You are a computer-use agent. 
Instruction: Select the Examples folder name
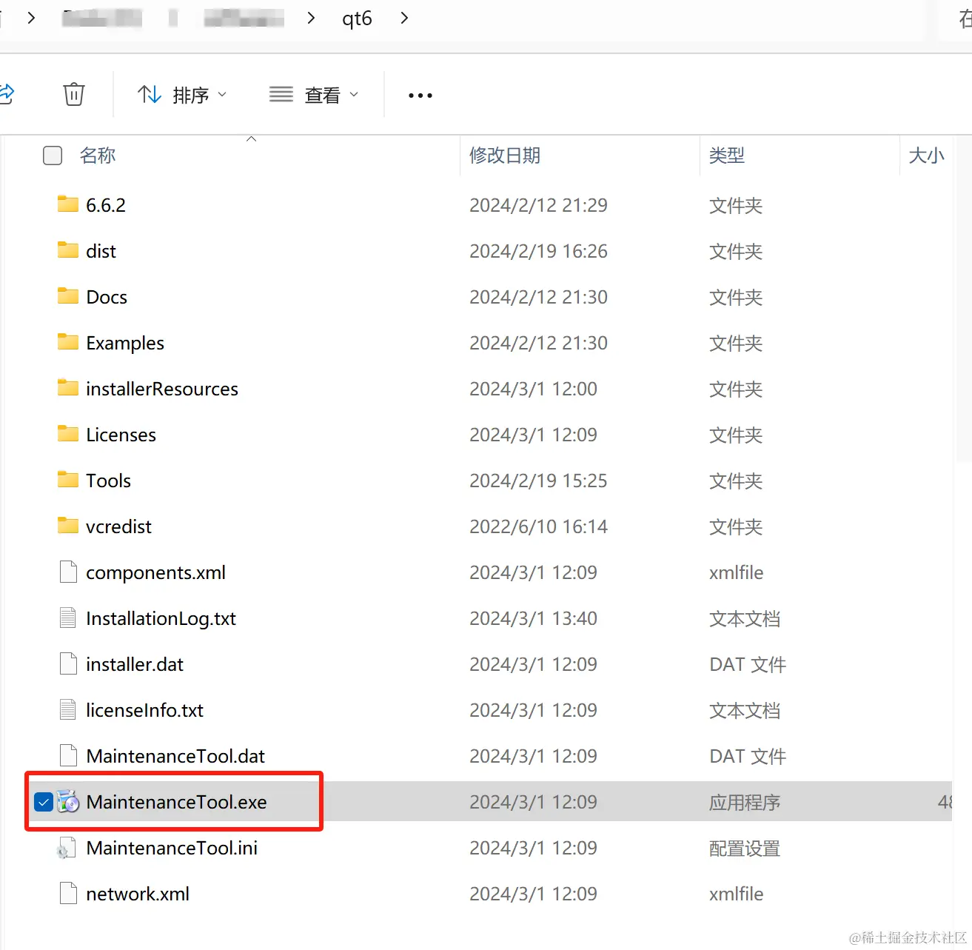[x=125, y=343]
